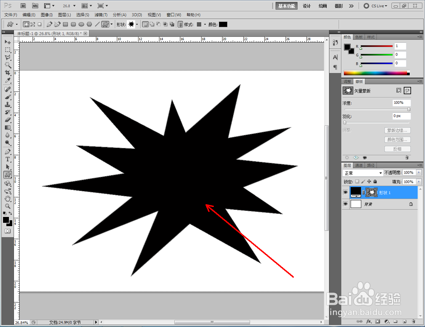The width and height of the screenshot is (425, 327).
Task: Click the color spectrum ramp
Action: pyautogui.click(x=377, y=73)
